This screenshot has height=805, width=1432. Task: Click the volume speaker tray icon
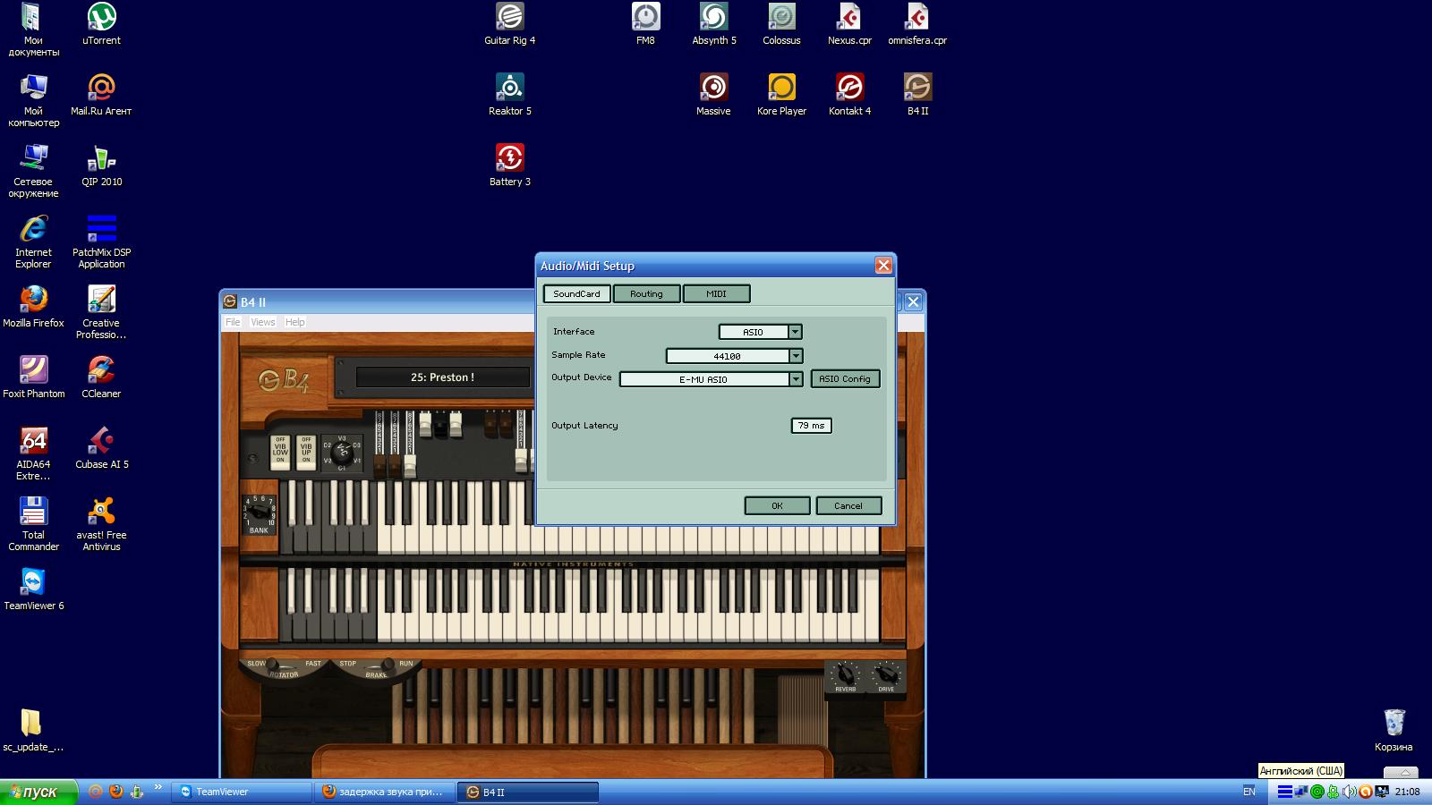click(1349, 792)
